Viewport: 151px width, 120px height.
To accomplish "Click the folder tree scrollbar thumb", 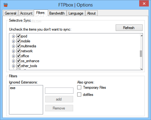I will pyautogui.click(x=141, y=54).
